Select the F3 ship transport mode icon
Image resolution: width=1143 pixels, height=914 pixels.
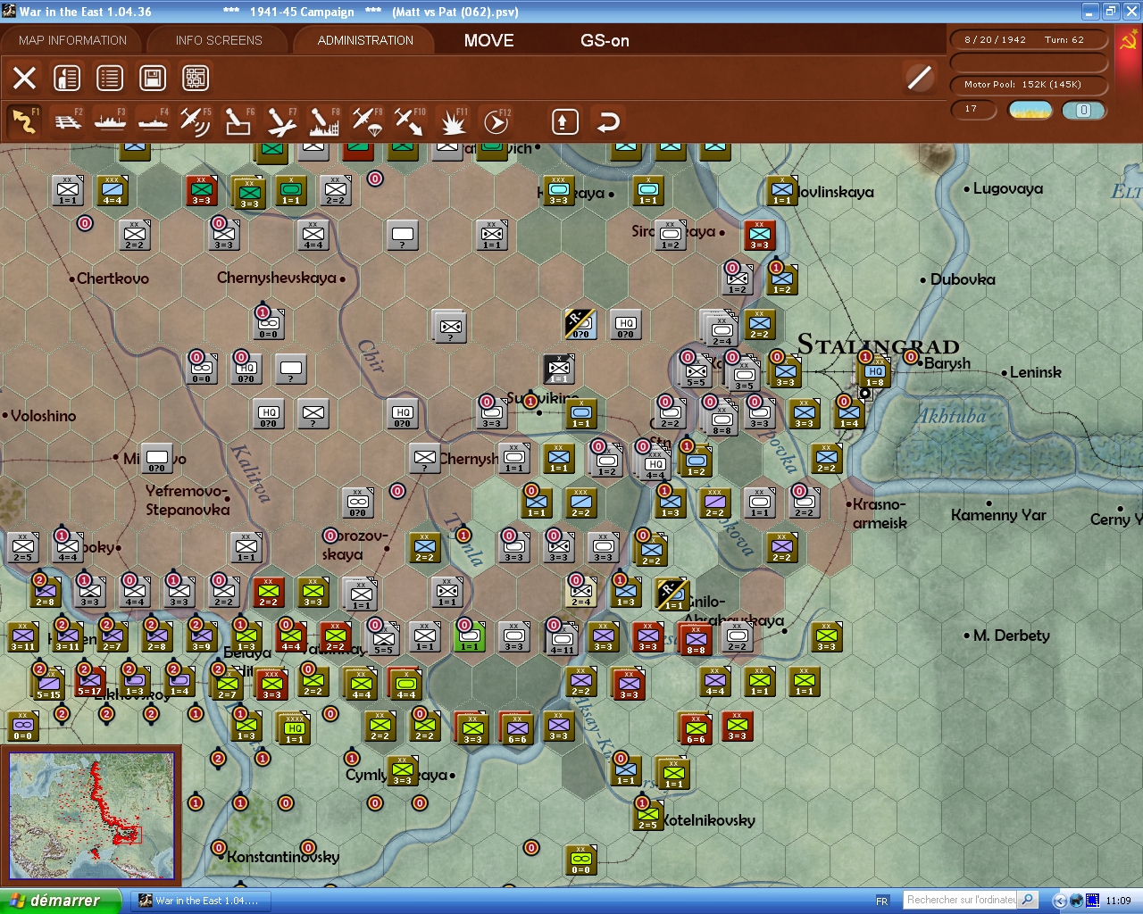tap(110, 120)
